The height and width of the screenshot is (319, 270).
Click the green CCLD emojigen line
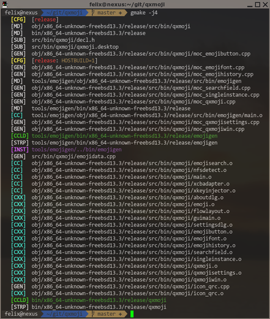pos(114,136)
